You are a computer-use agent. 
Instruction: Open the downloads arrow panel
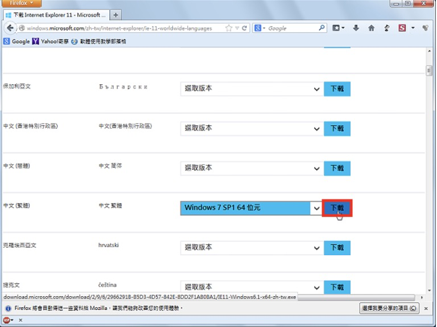pos(356,28)
